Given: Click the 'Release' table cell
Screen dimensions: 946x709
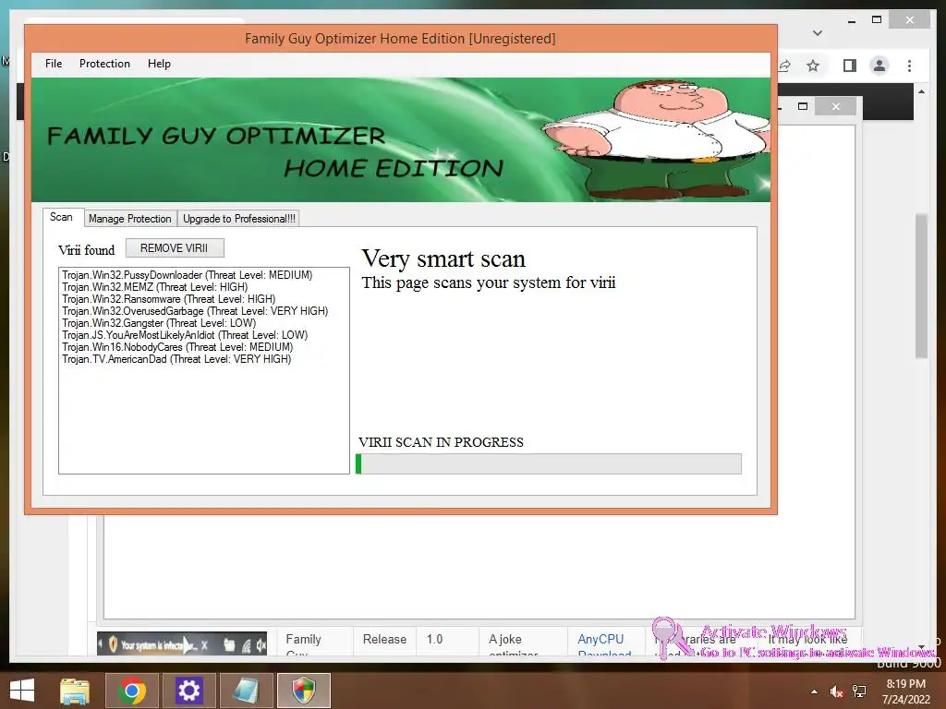Looking at the screenshot, I should (384, 639).
